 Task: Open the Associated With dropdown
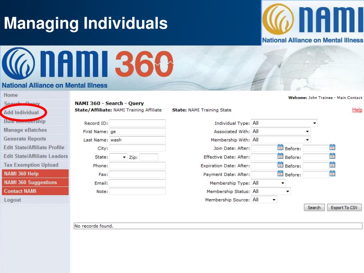(280, 132)
